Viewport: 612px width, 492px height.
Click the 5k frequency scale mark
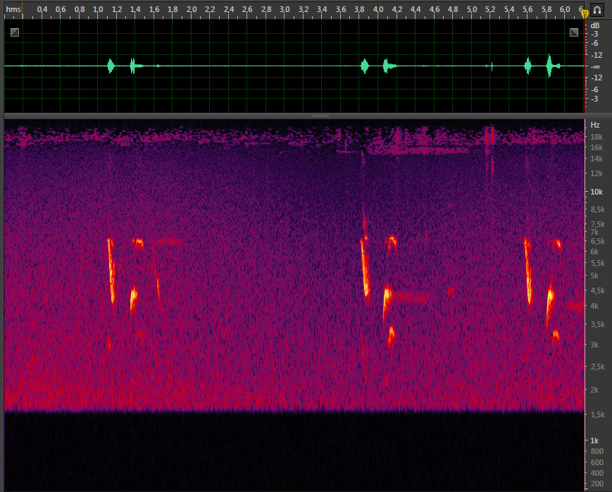(594, 276)
